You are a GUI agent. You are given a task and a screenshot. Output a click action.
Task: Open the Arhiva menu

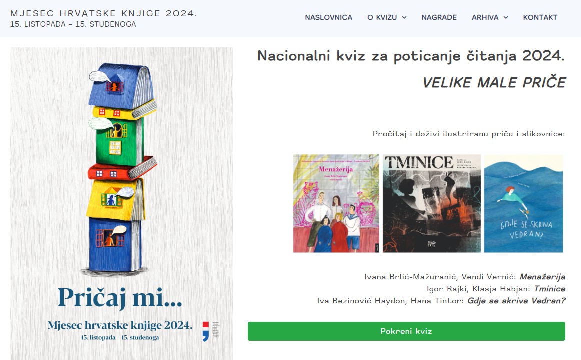point(485,17)
